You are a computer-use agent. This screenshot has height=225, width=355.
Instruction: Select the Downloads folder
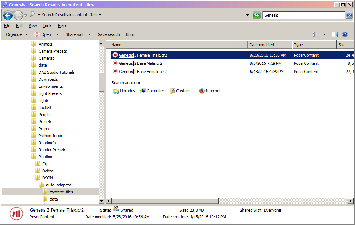click(48, 79)
